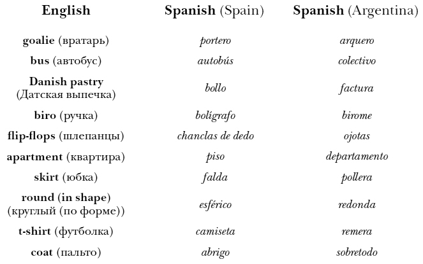Click the "goalie (вратарь)" row label
This screenshot has height=264, width=423.
(66, 41)
